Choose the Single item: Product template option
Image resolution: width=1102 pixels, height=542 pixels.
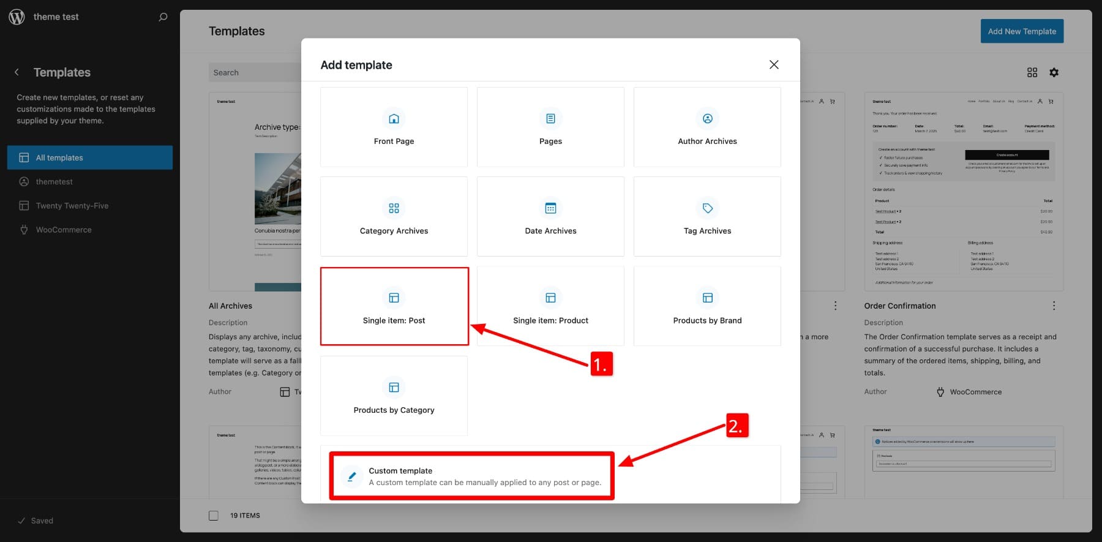click(x=550, y=306)
